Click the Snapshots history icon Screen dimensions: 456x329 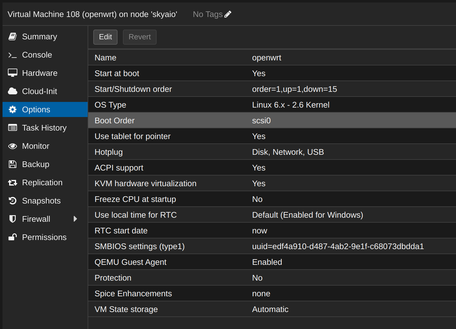click(x=13, y=201)
